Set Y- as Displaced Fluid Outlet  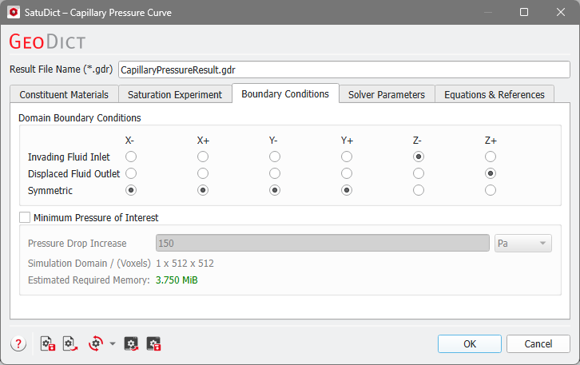275,173
